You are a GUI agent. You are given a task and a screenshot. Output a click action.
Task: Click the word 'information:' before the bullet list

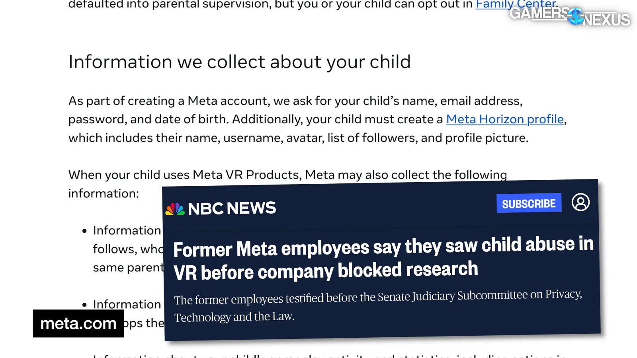click(104, 194)
